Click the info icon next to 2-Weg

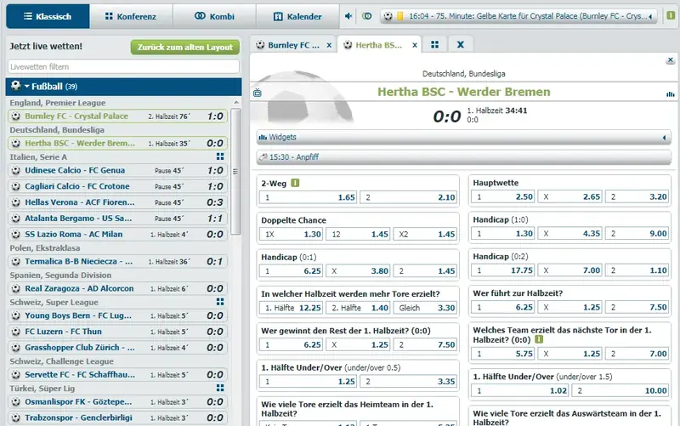[295, 183]
